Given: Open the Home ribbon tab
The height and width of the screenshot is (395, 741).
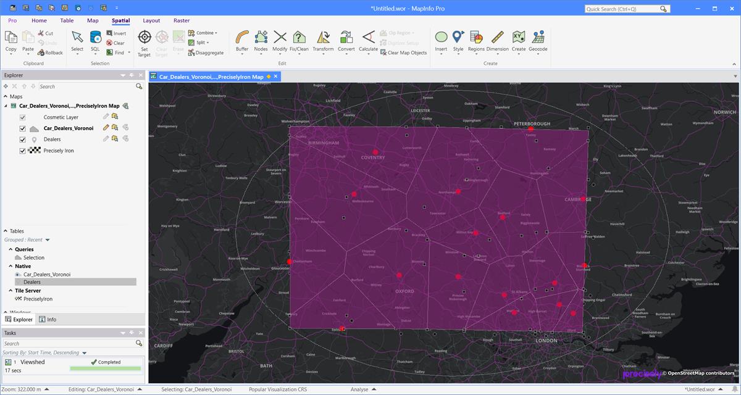Looking at the screenshot, I should [x=39, y=20].
